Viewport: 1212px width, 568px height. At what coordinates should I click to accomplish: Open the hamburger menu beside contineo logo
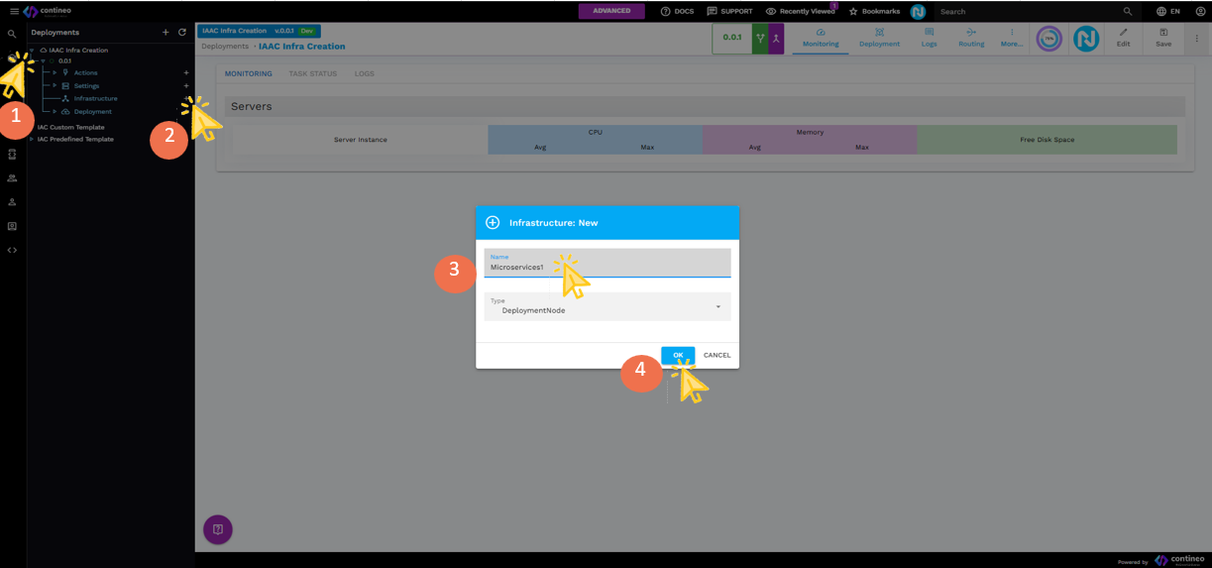(x=14, y=12)
